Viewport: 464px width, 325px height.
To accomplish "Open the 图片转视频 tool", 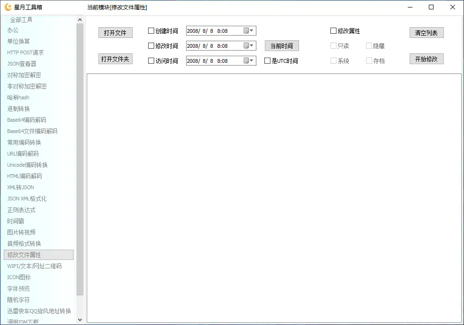I will pos(21,232).
